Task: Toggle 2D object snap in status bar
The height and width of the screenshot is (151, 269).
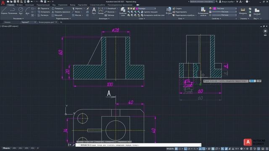Action: [x=203, y=149]
